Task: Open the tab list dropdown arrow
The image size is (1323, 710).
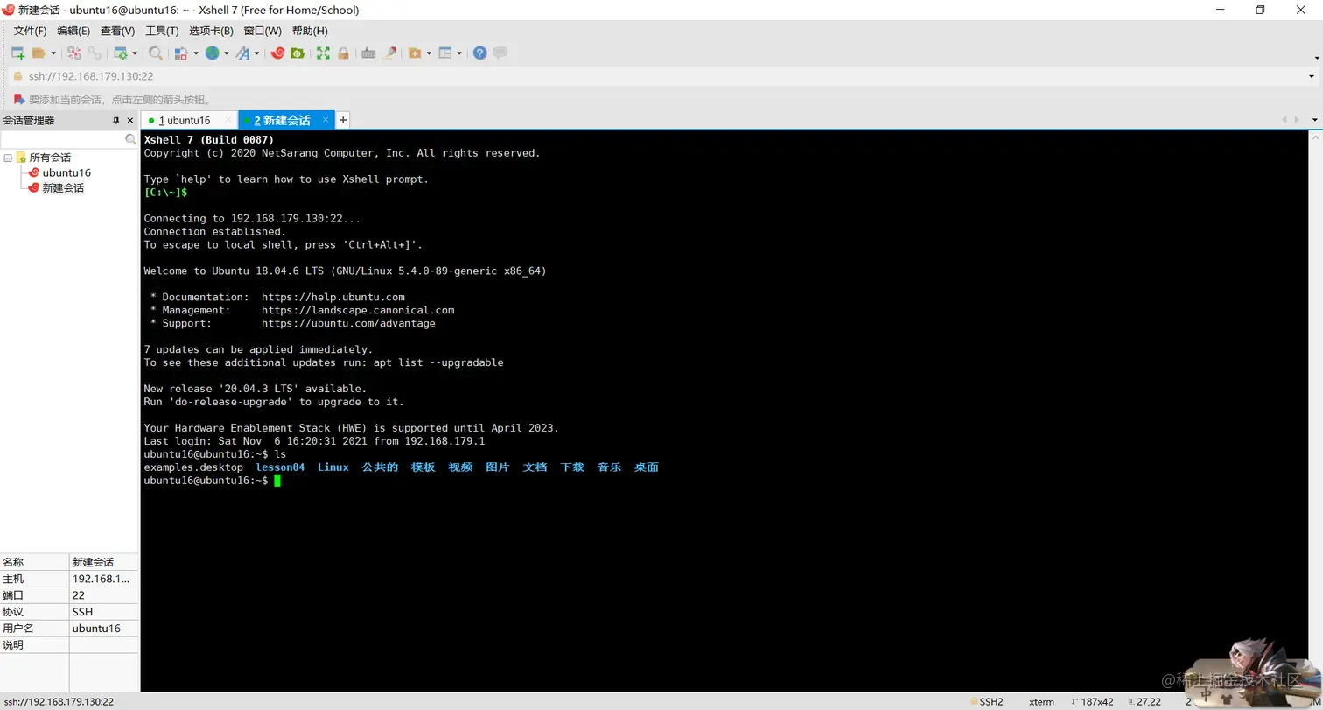Action: [x=1314, y=119]
